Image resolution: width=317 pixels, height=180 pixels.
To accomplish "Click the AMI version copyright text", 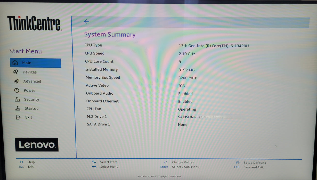I will click(159, 176).
